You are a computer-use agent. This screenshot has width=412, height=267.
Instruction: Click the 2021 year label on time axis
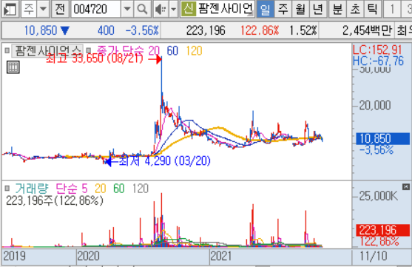click(221, 256)
